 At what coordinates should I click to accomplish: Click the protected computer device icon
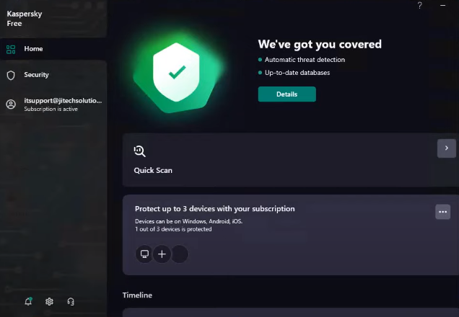144,254
